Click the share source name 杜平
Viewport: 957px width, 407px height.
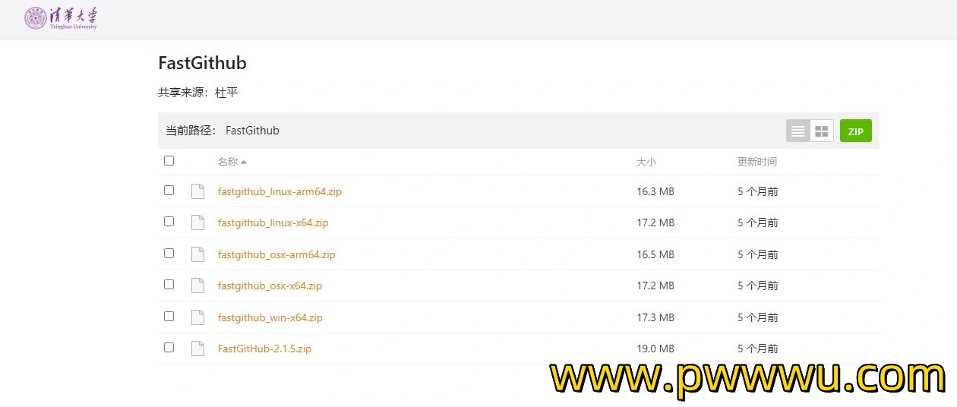coord(226,93)
